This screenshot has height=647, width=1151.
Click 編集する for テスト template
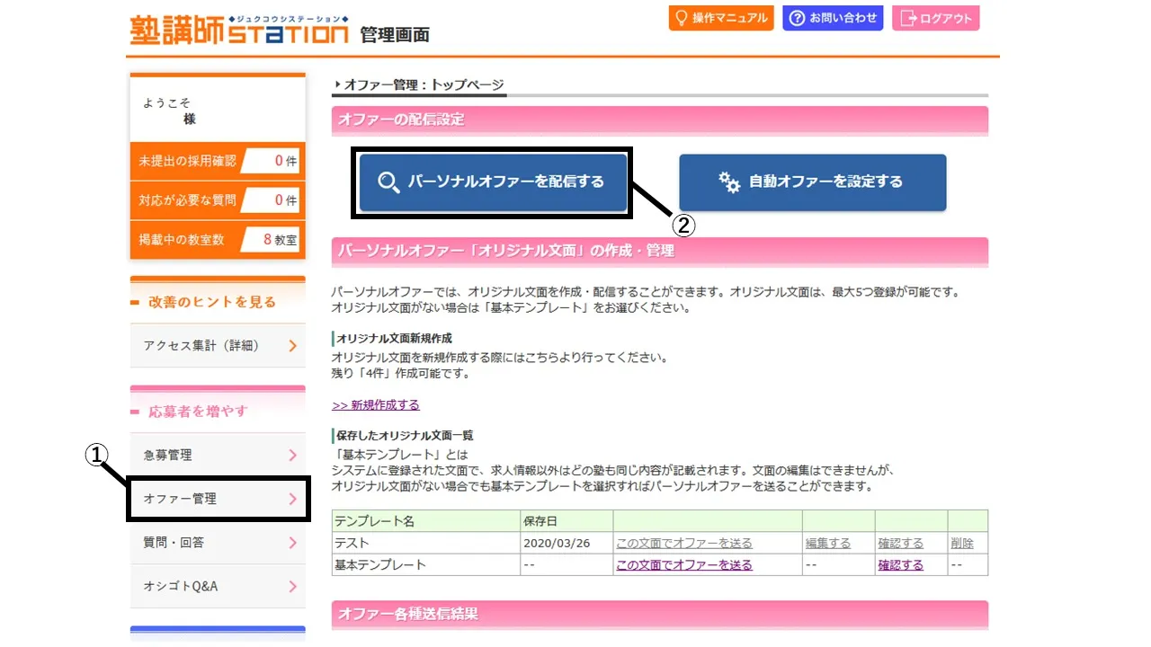click(827, 544)
